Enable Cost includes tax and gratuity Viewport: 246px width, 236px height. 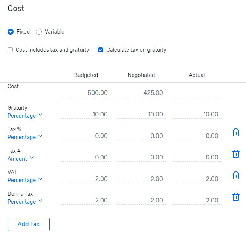coord(11,50)
